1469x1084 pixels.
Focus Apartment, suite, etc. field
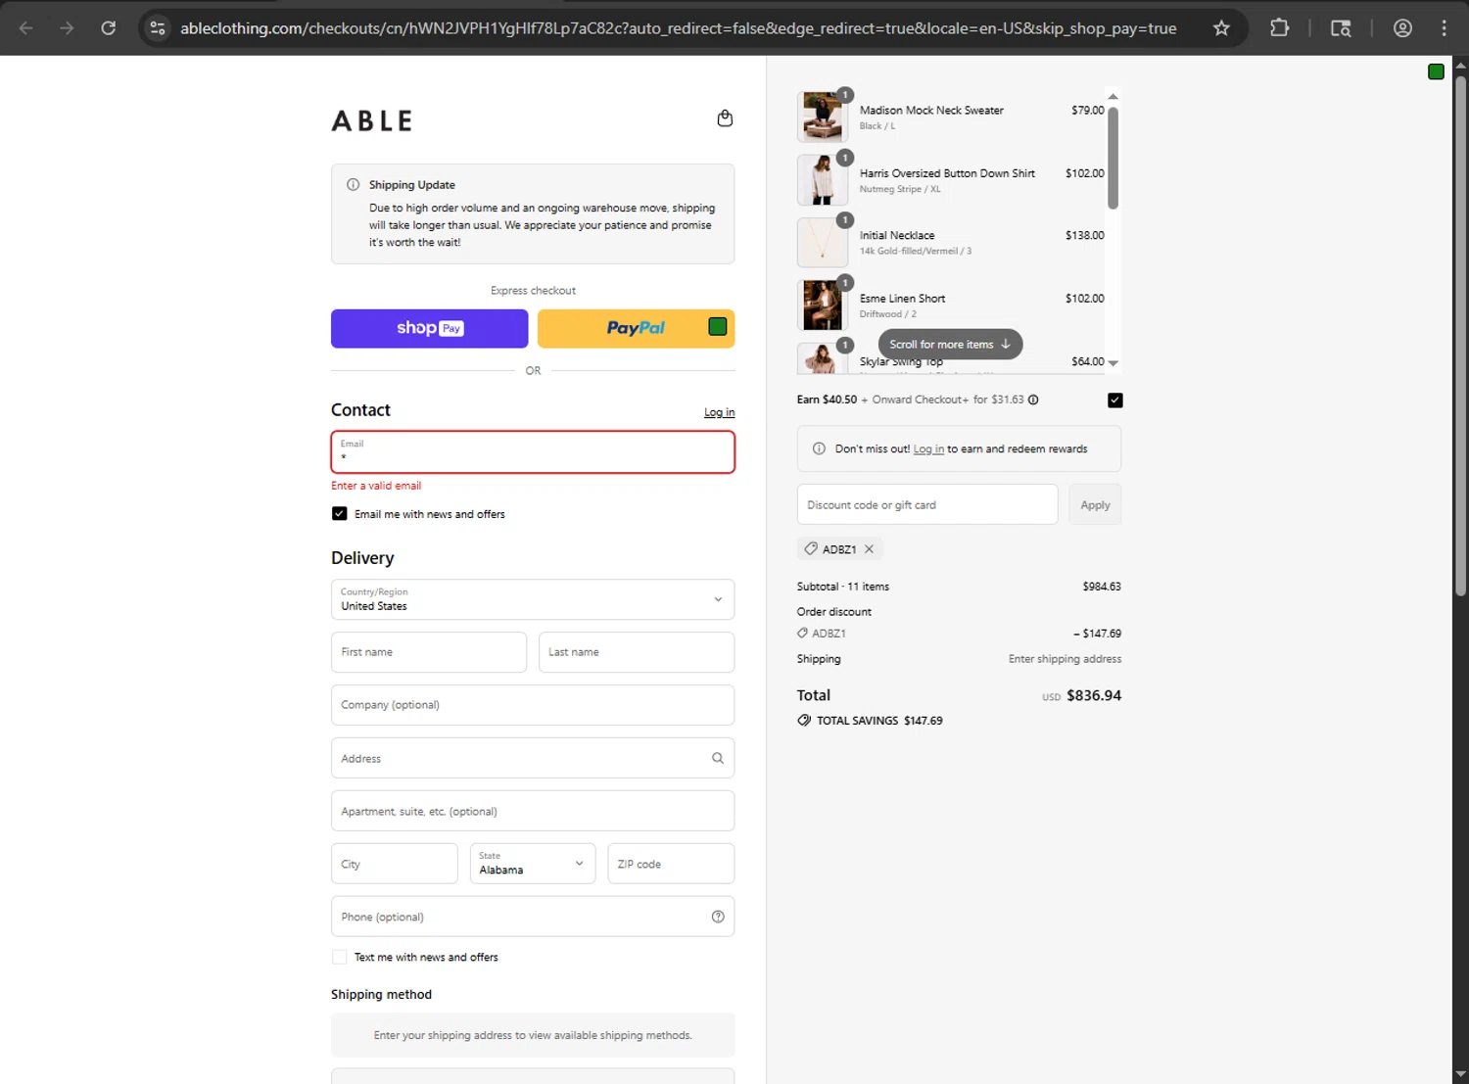coord(533,811)
